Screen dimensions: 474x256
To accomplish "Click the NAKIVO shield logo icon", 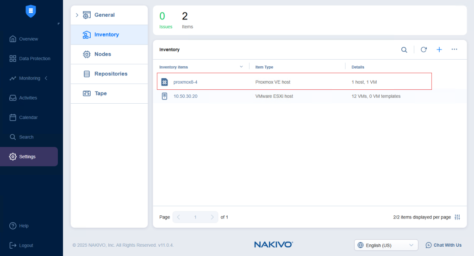I will click(x=31, y=11).
